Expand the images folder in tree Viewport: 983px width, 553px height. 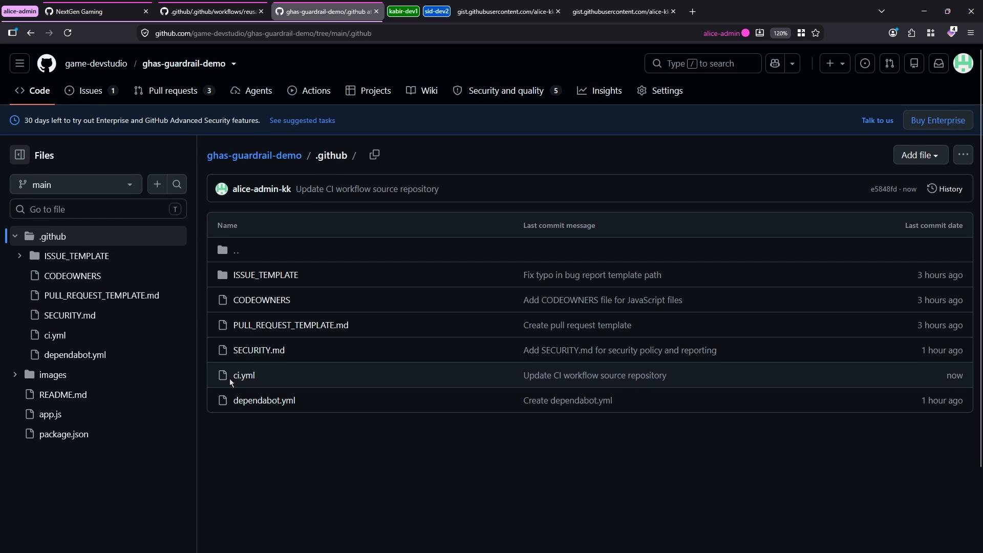click(x=14, y=374)
